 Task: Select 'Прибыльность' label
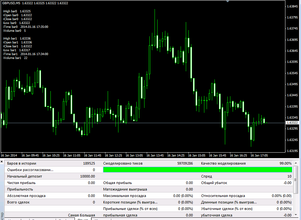(20, 190)
